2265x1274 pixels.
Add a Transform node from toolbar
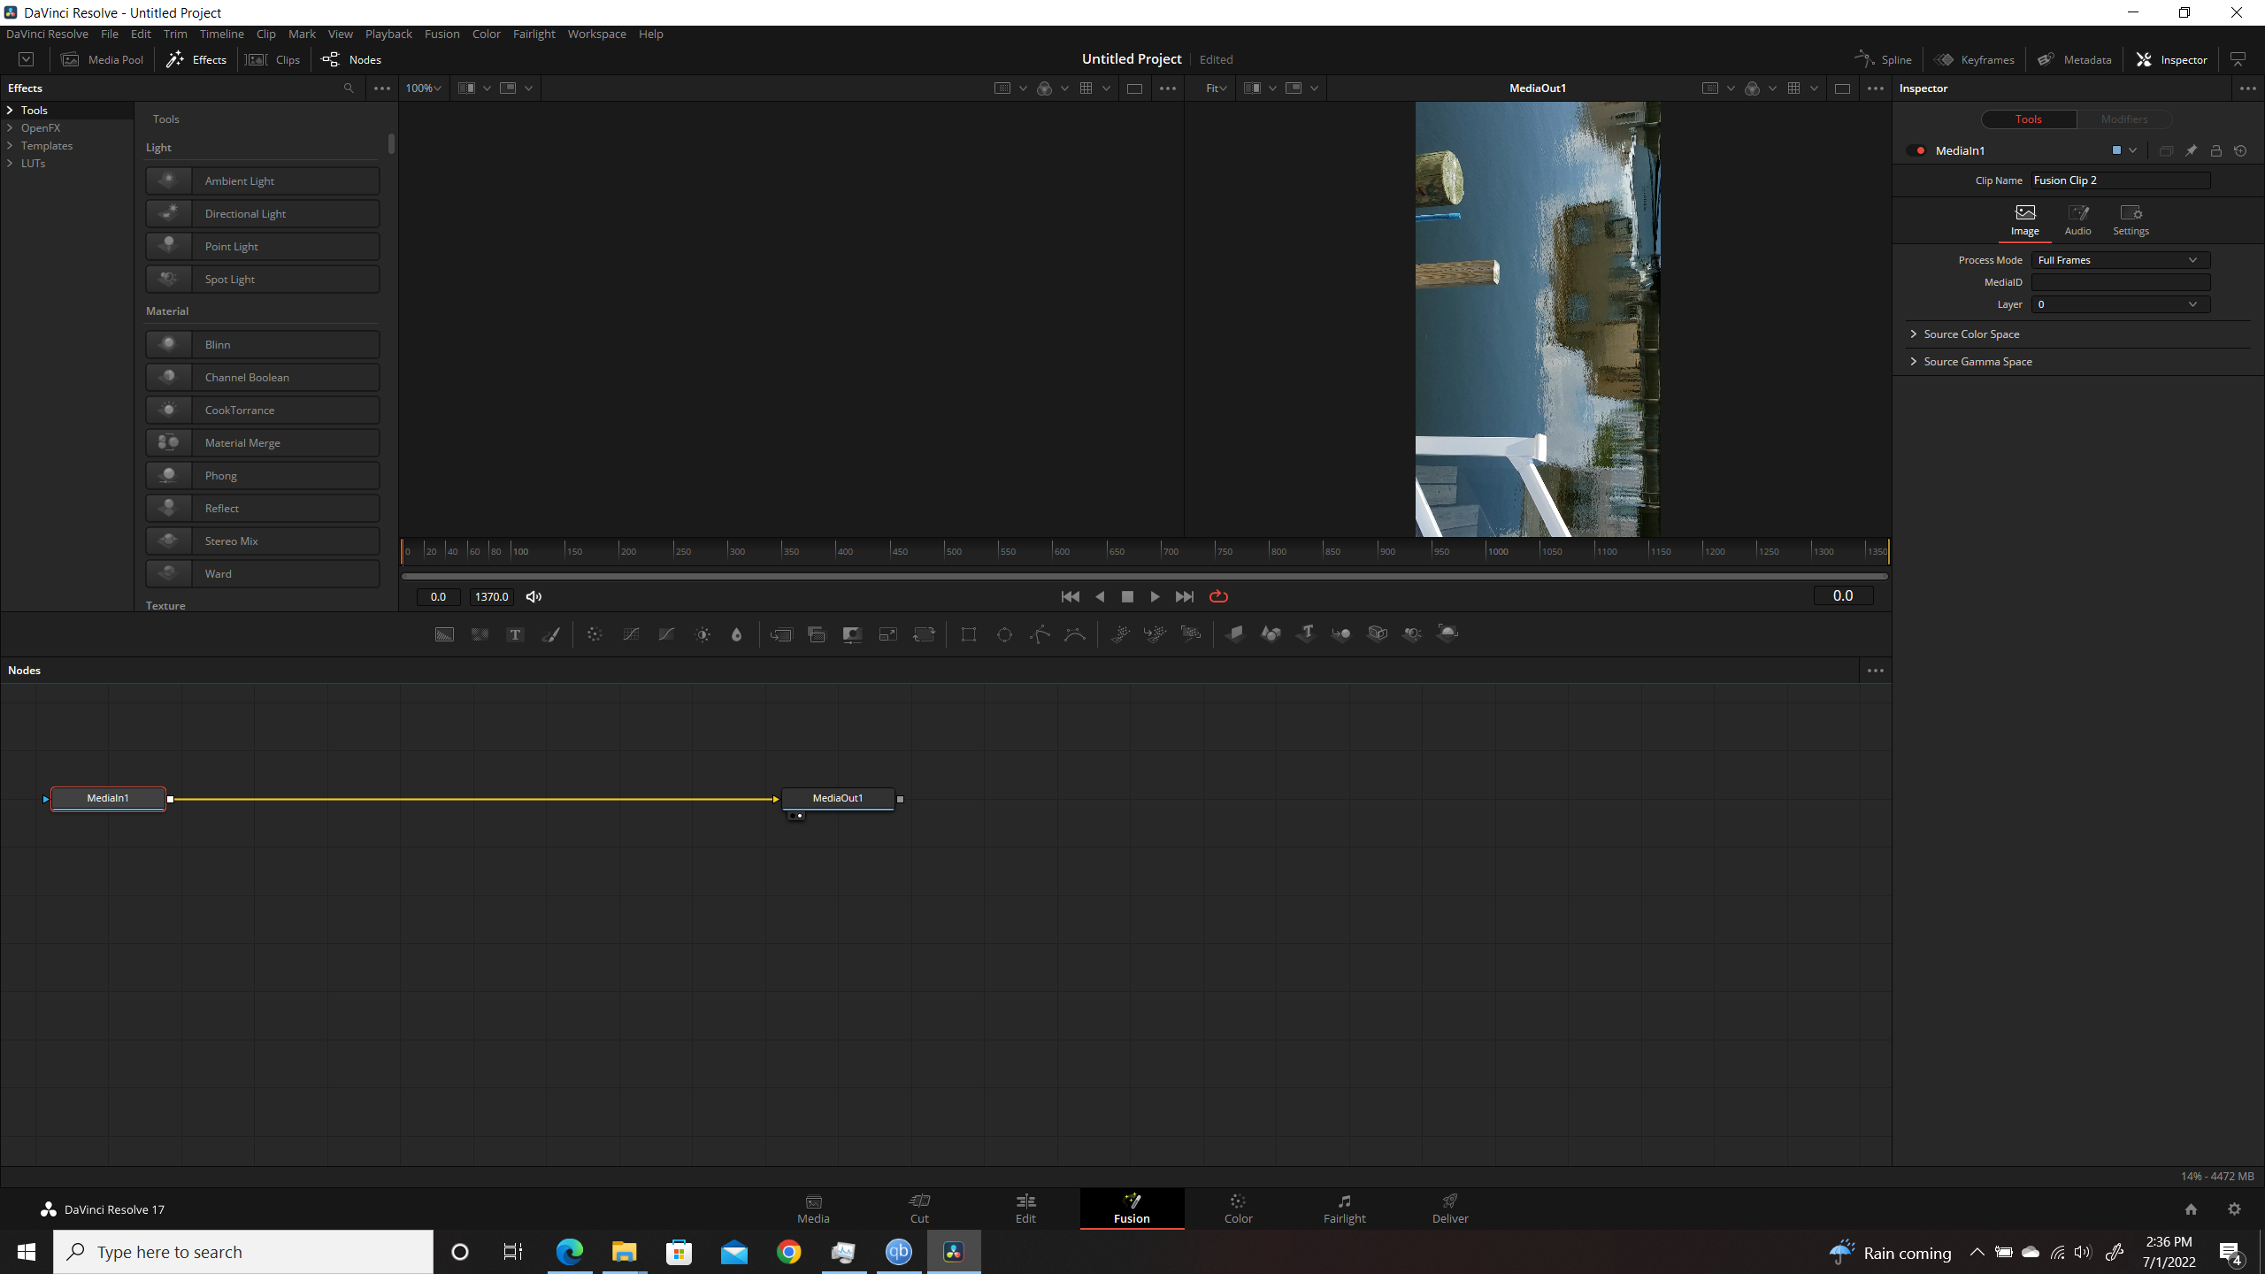[924, 634]
